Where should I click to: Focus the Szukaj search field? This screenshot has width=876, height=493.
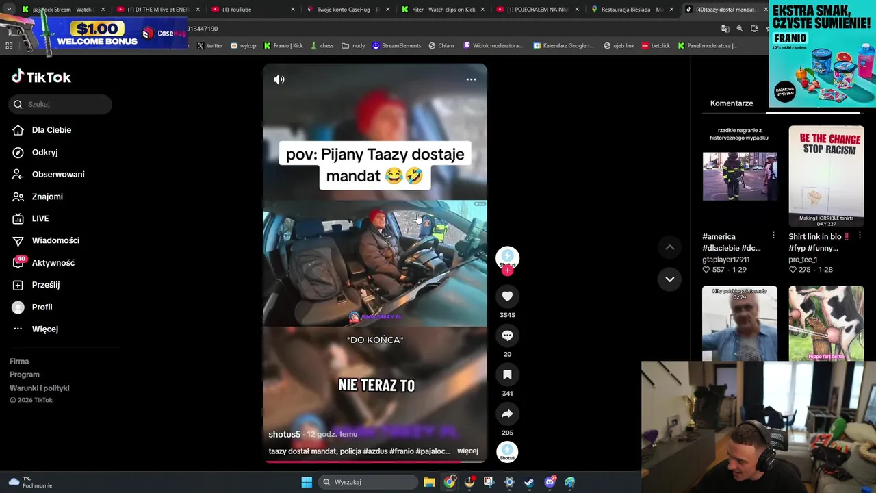[60, 104]
